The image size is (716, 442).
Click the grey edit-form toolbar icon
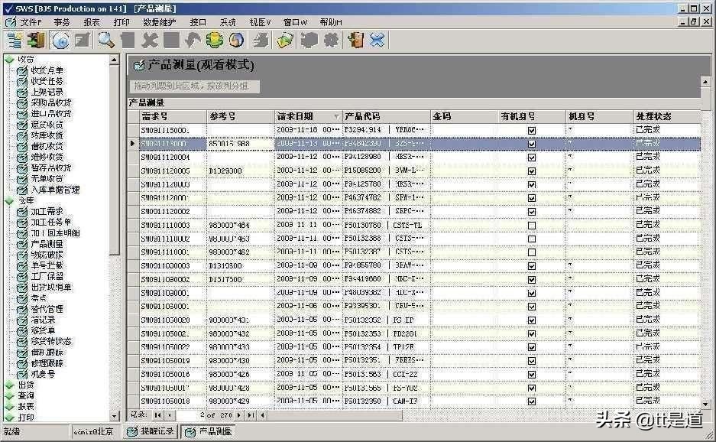(x=83, y=41)
